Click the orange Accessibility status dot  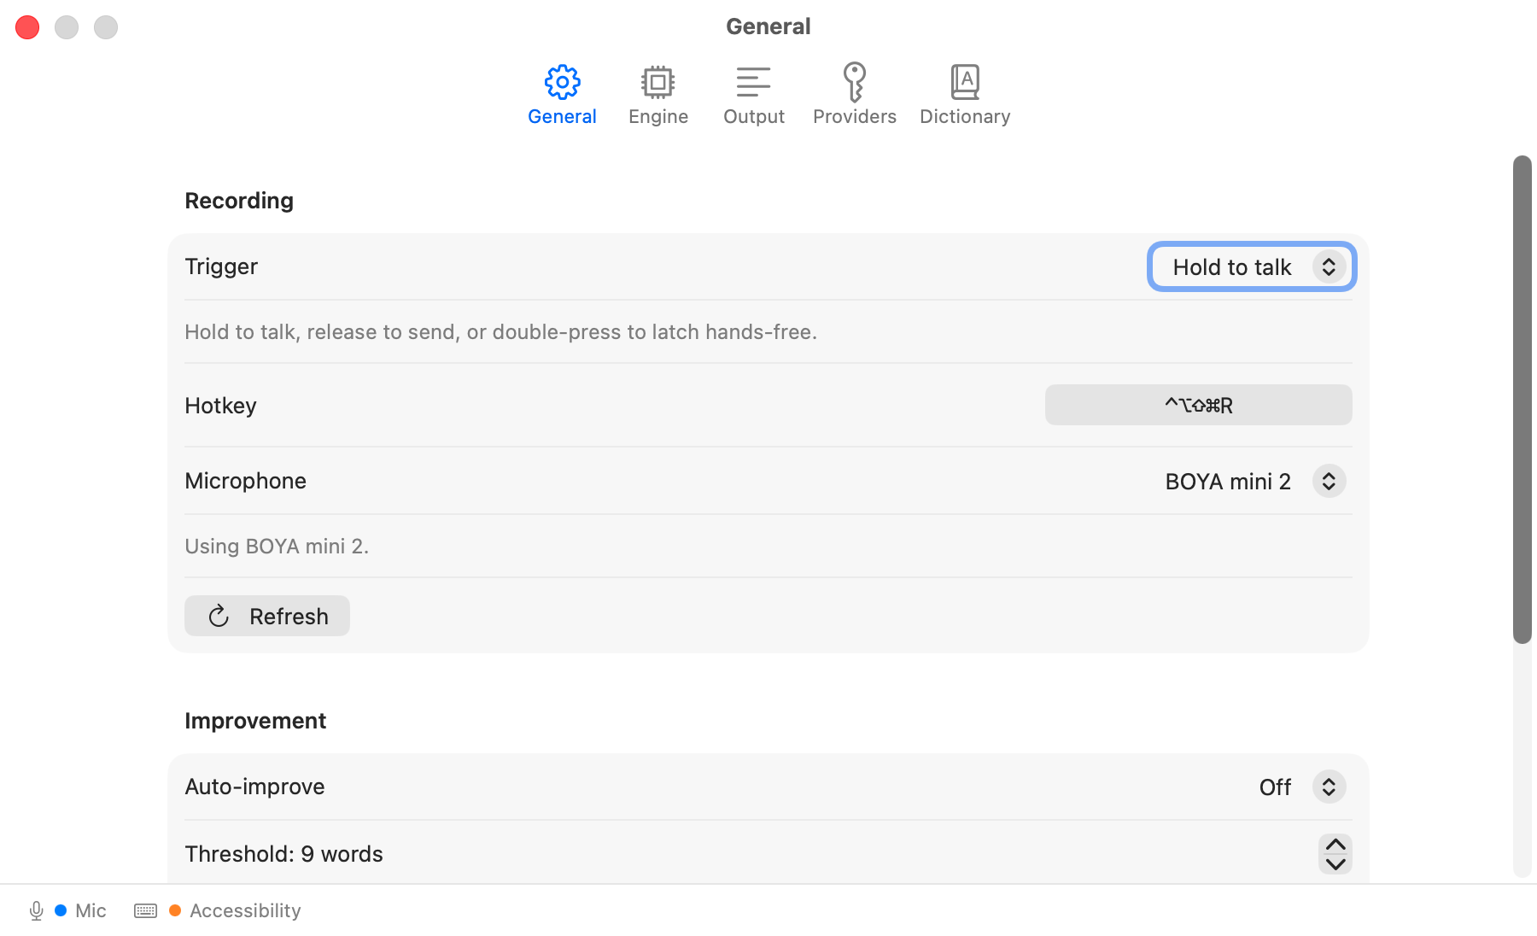175,910
